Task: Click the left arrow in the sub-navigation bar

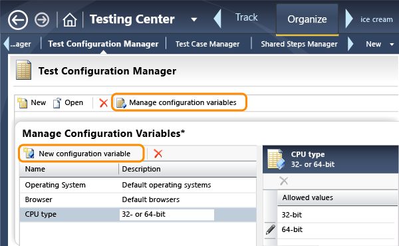Action: click(7, 44)
